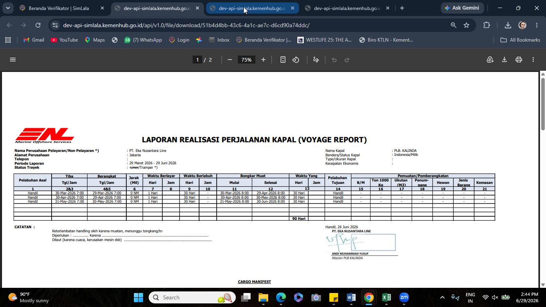Click the page number input field

[x=197, y=60]
